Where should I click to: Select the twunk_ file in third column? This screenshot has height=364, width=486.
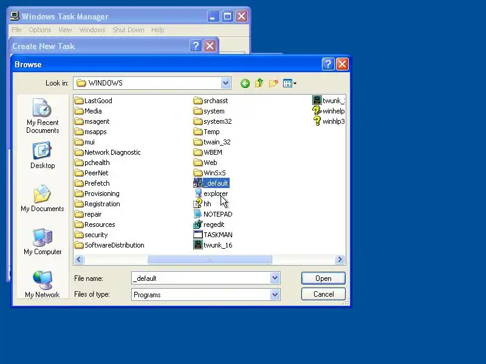click(x=329, y=101)
